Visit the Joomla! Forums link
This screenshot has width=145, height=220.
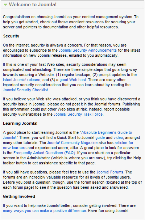pyautogui.click(x=110, y=172)
